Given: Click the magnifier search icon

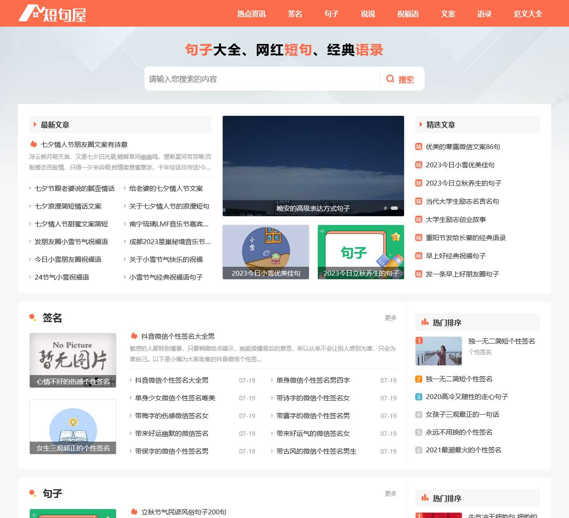Looking at the screenshot, I should (390, 79).
